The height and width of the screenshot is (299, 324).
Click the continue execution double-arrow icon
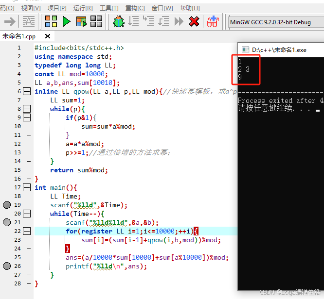(179, 21)
